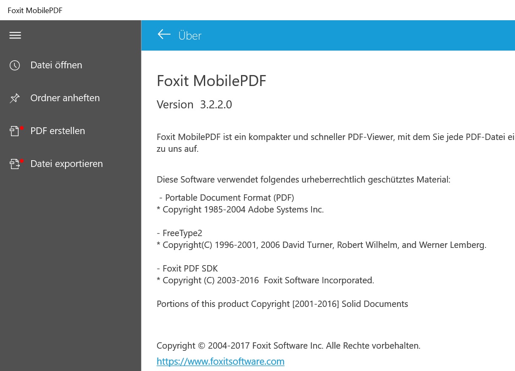Click the Foxit MobilePDF window title
The image size is (515, 371).
(x=35, y=10)
